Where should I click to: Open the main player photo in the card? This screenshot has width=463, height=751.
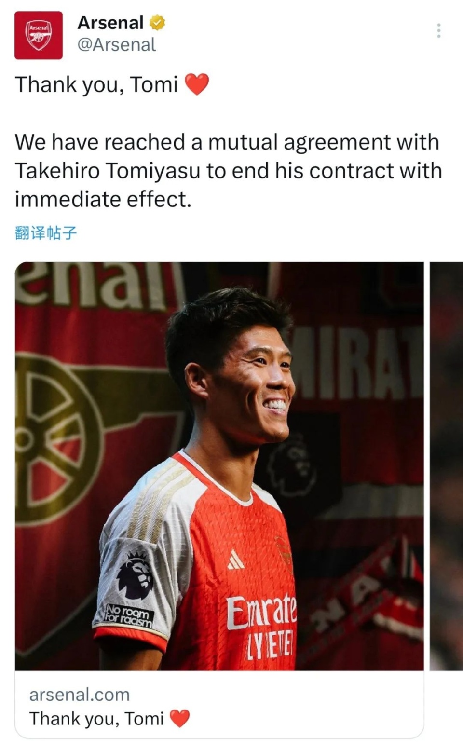click(x=219, y=466)
